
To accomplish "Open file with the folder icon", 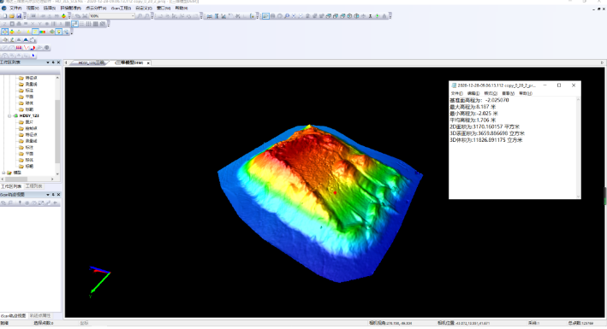I will point(12,16).
